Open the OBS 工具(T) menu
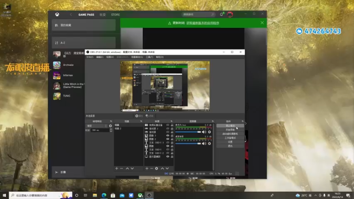The width and height of the screenshot is (354, 199). click(149, 57)
